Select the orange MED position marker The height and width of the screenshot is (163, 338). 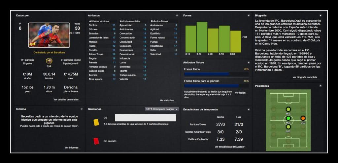pos(303,118)
